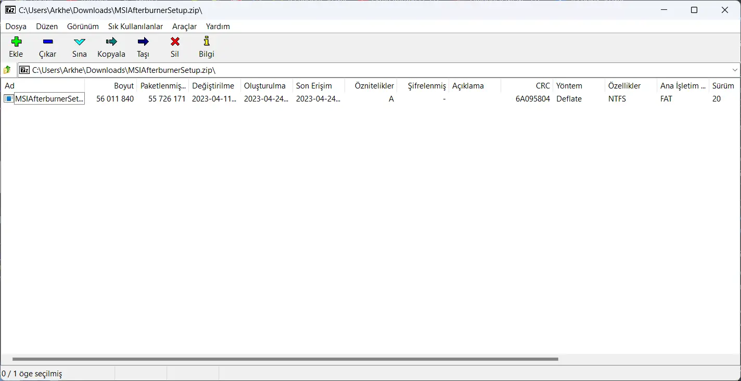Open the Görünüm menu
The height and width of the screenshot is (381, 741).
[83, 27]
